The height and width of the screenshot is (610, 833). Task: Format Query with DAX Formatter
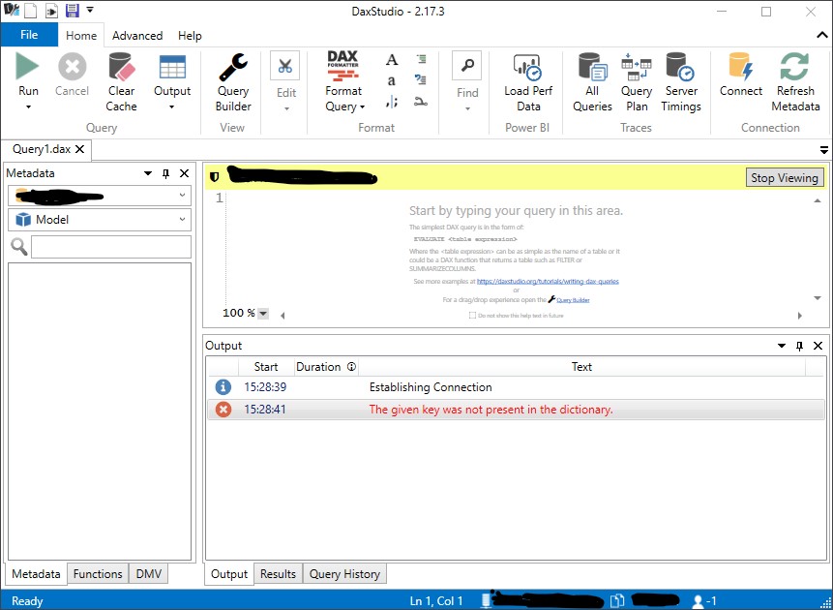[342, 76]
